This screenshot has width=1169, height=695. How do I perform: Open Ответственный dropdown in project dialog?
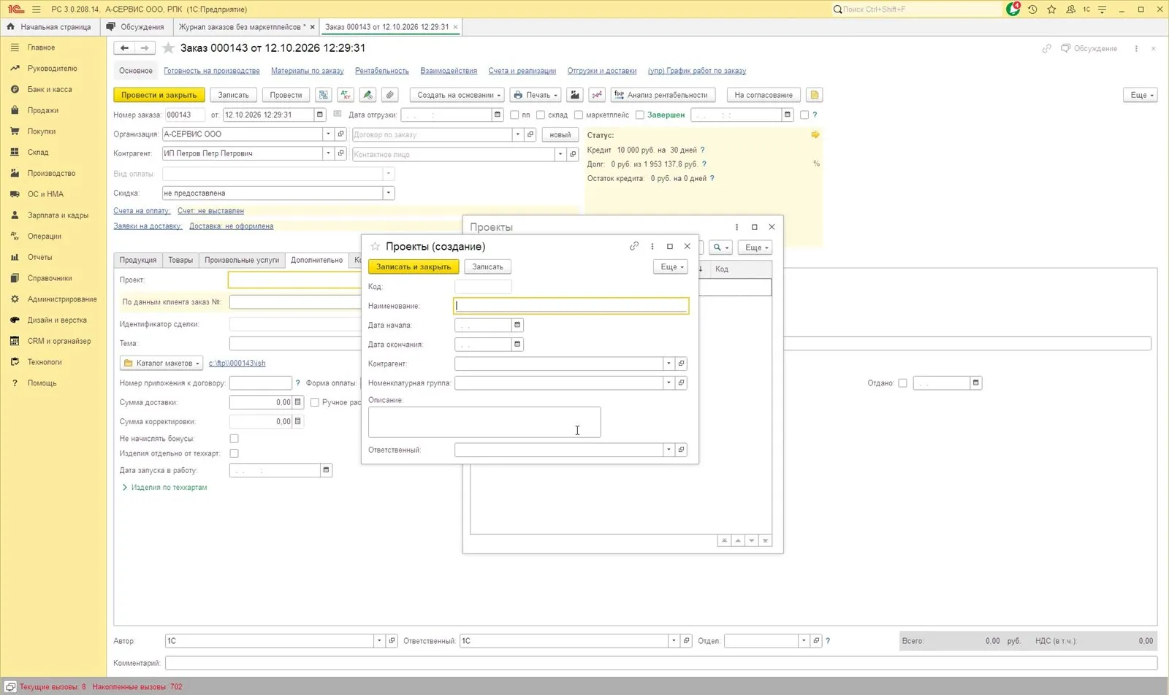(669, 450)
